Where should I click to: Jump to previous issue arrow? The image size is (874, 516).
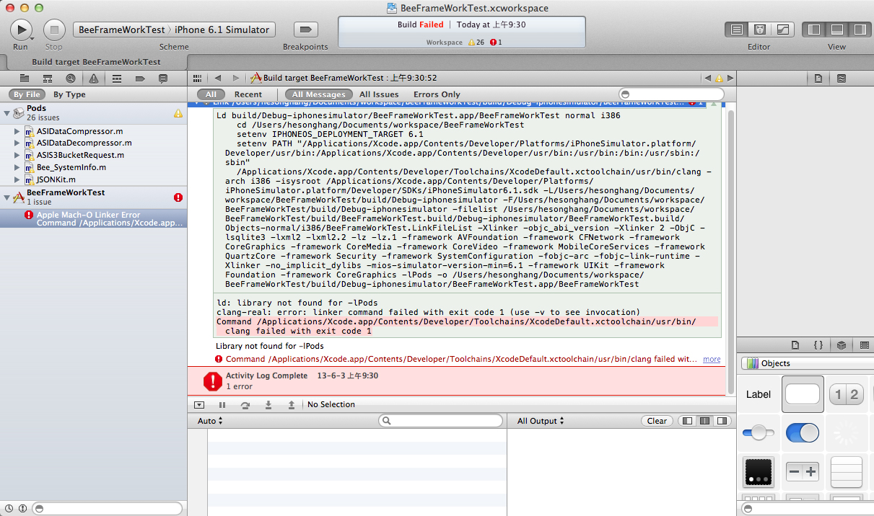707,78
